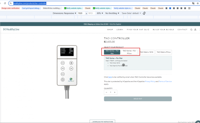This screenshot has height=123, width=200.
Task: Select the blue-highlighted small tab
Action: [170, 8]
